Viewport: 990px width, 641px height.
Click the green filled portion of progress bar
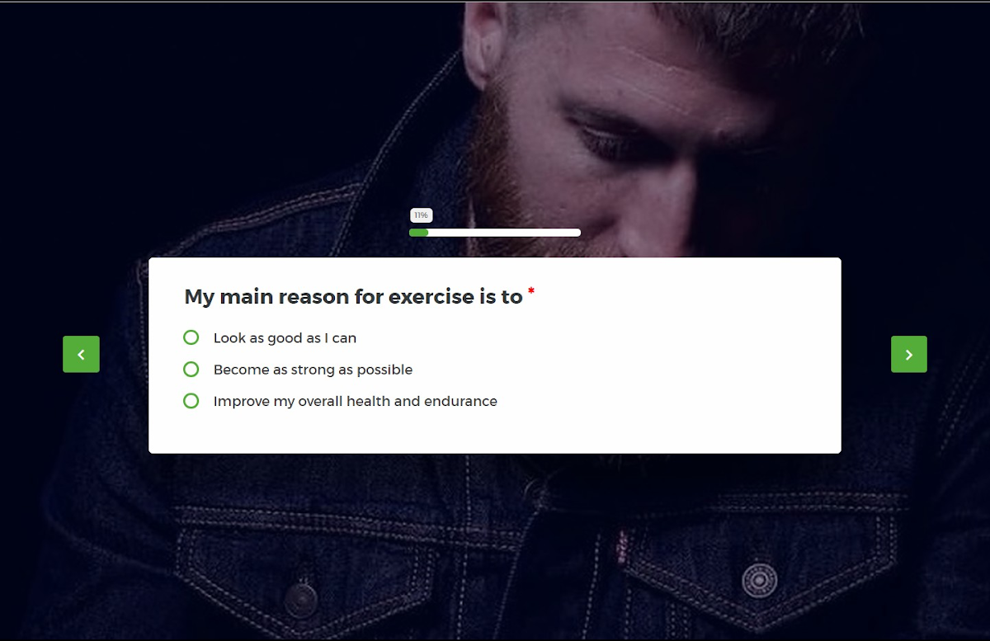click(419, 233)
